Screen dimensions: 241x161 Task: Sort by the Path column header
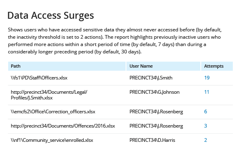click(16, 66)
